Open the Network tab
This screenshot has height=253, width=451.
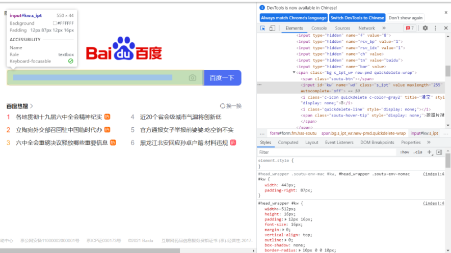366,28
